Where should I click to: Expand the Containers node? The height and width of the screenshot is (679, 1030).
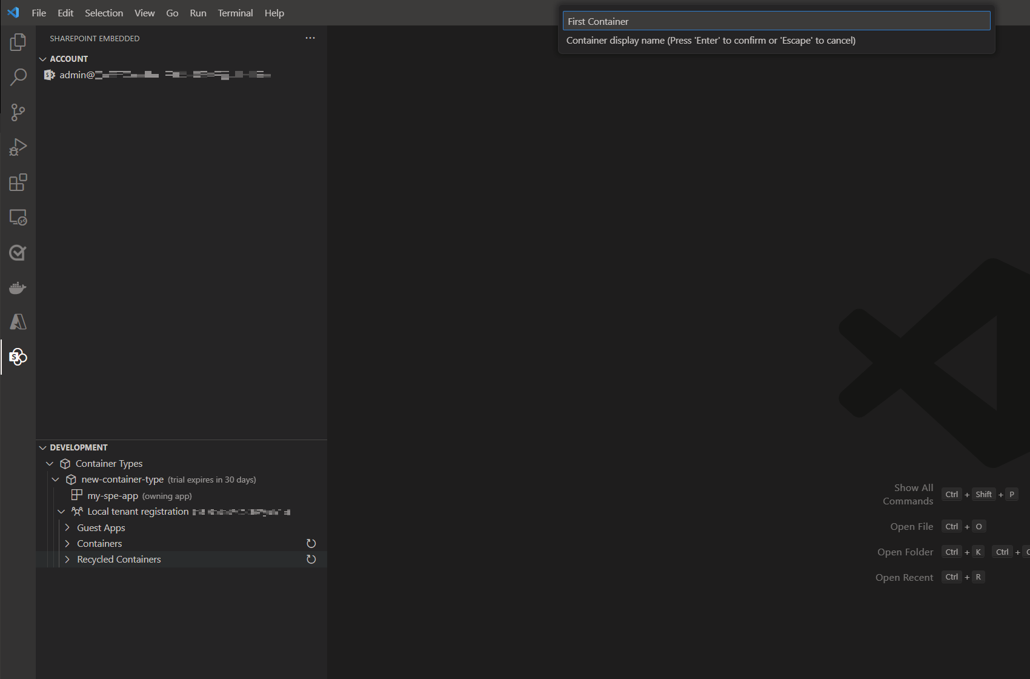[x=67, y=543]
